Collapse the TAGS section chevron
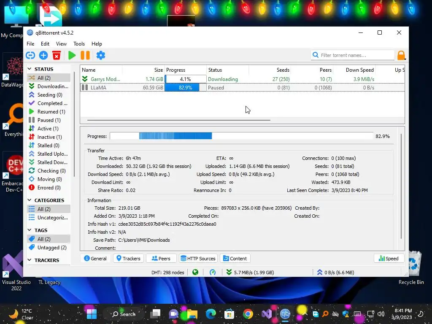Screen dimensions: 432x324 click(30, 230)
